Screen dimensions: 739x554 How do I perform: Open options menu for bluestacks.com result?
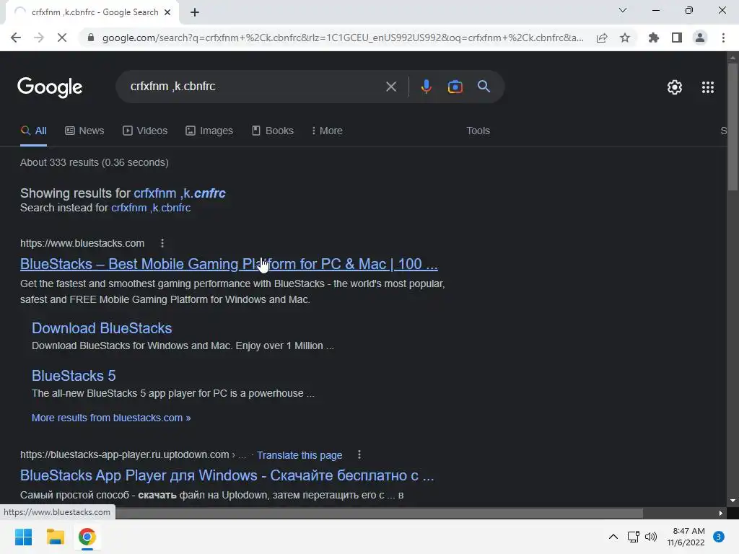[x=162, y=243]
